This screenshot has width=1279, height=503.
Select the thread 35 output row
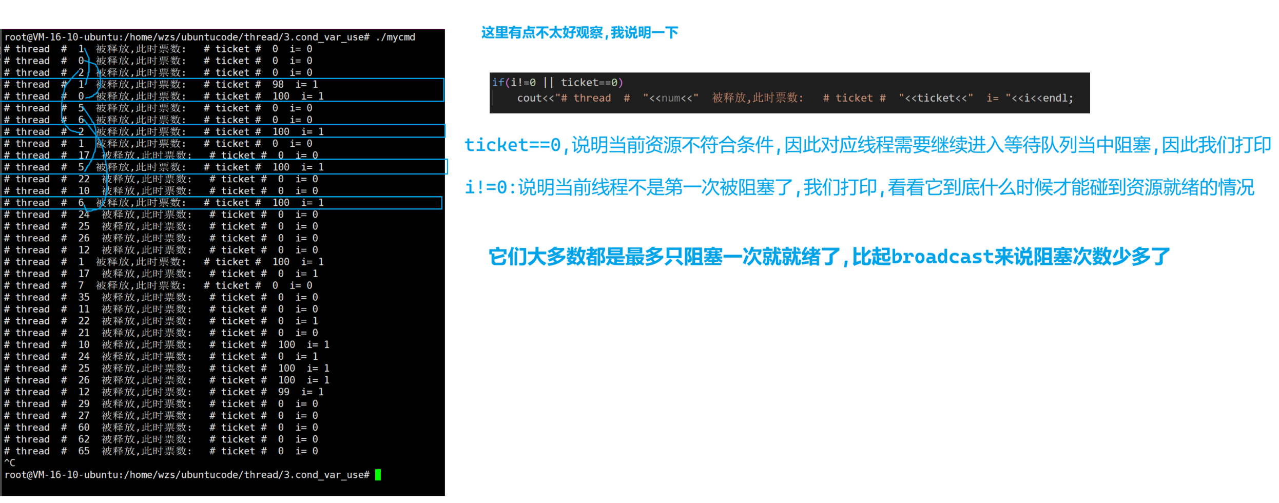click(161, 298)
